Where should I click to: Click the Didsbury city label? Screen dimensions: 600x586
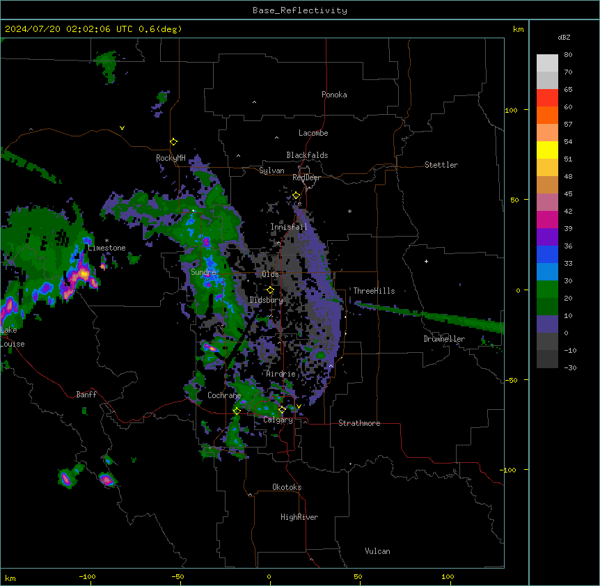267,300
